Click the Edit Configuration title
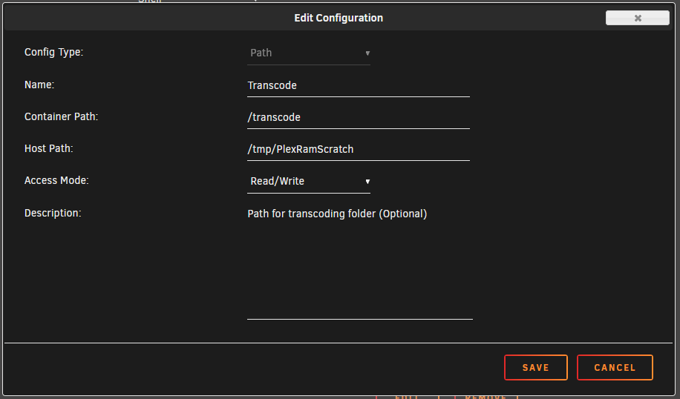The image size is (680, 399). pyautogui.click(x=339, y=18)
